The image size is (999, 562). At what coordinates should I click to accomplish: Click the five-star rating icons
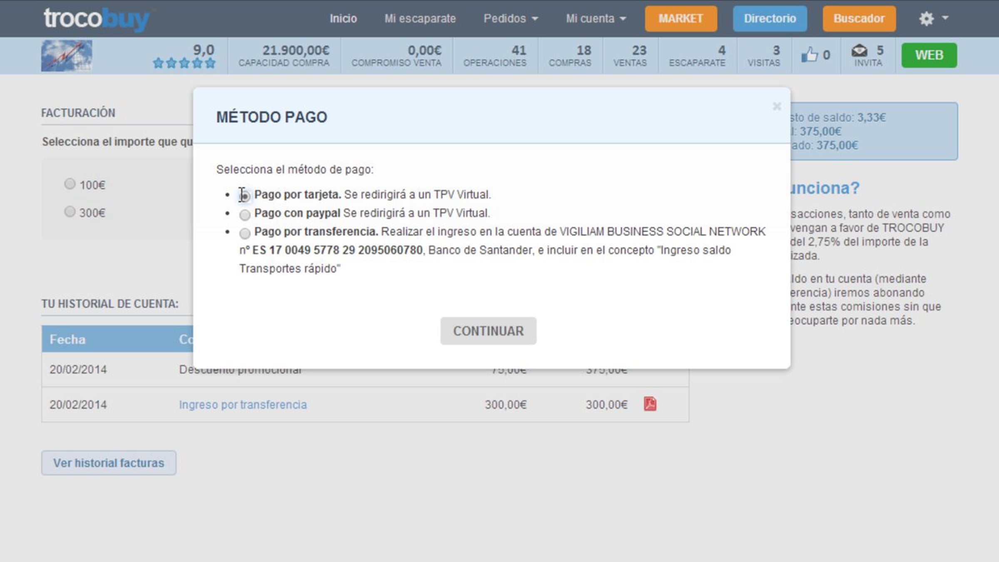click(x=184, y=63)
